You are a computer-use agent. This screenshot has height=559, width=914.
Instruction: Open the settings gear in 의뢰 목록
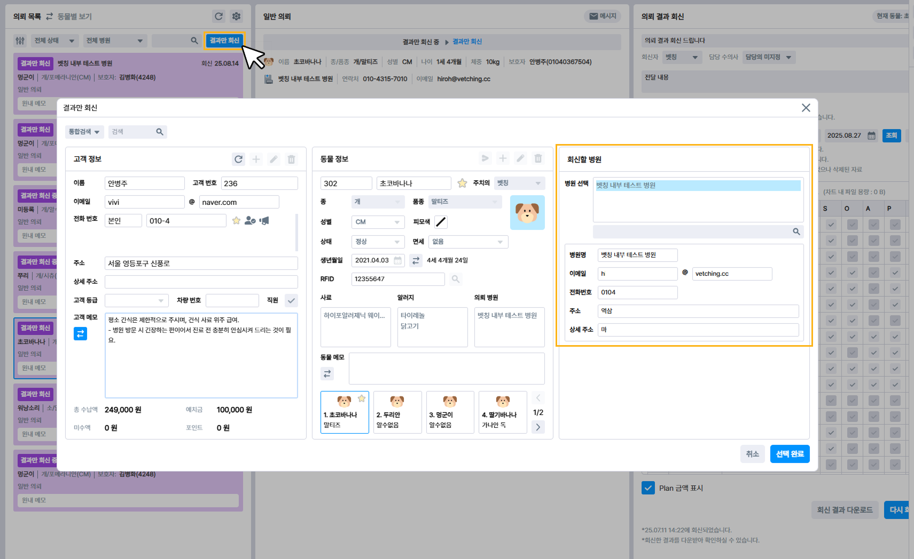[x=236, y=17]
